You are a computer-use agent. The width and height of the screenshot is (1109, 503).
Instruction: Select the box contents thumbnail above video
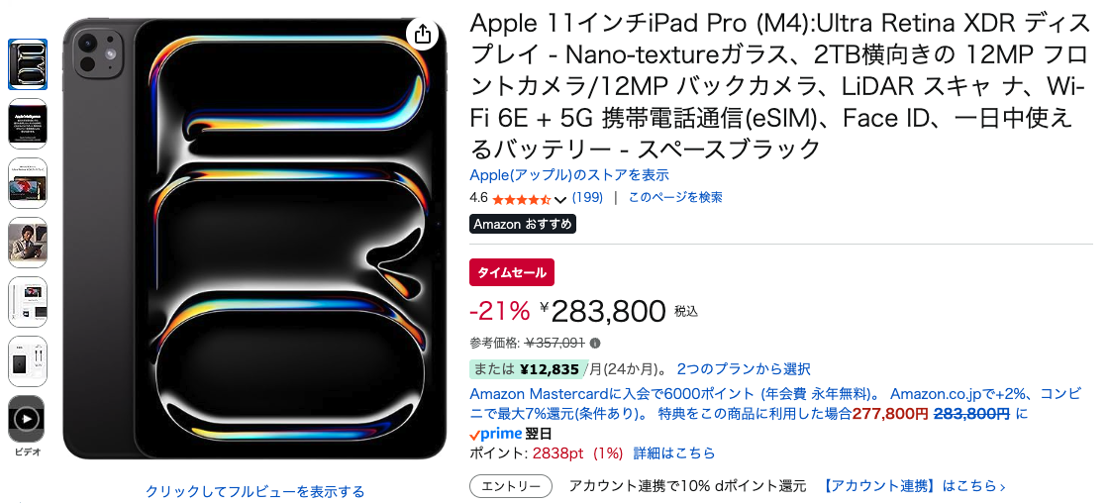27,361
